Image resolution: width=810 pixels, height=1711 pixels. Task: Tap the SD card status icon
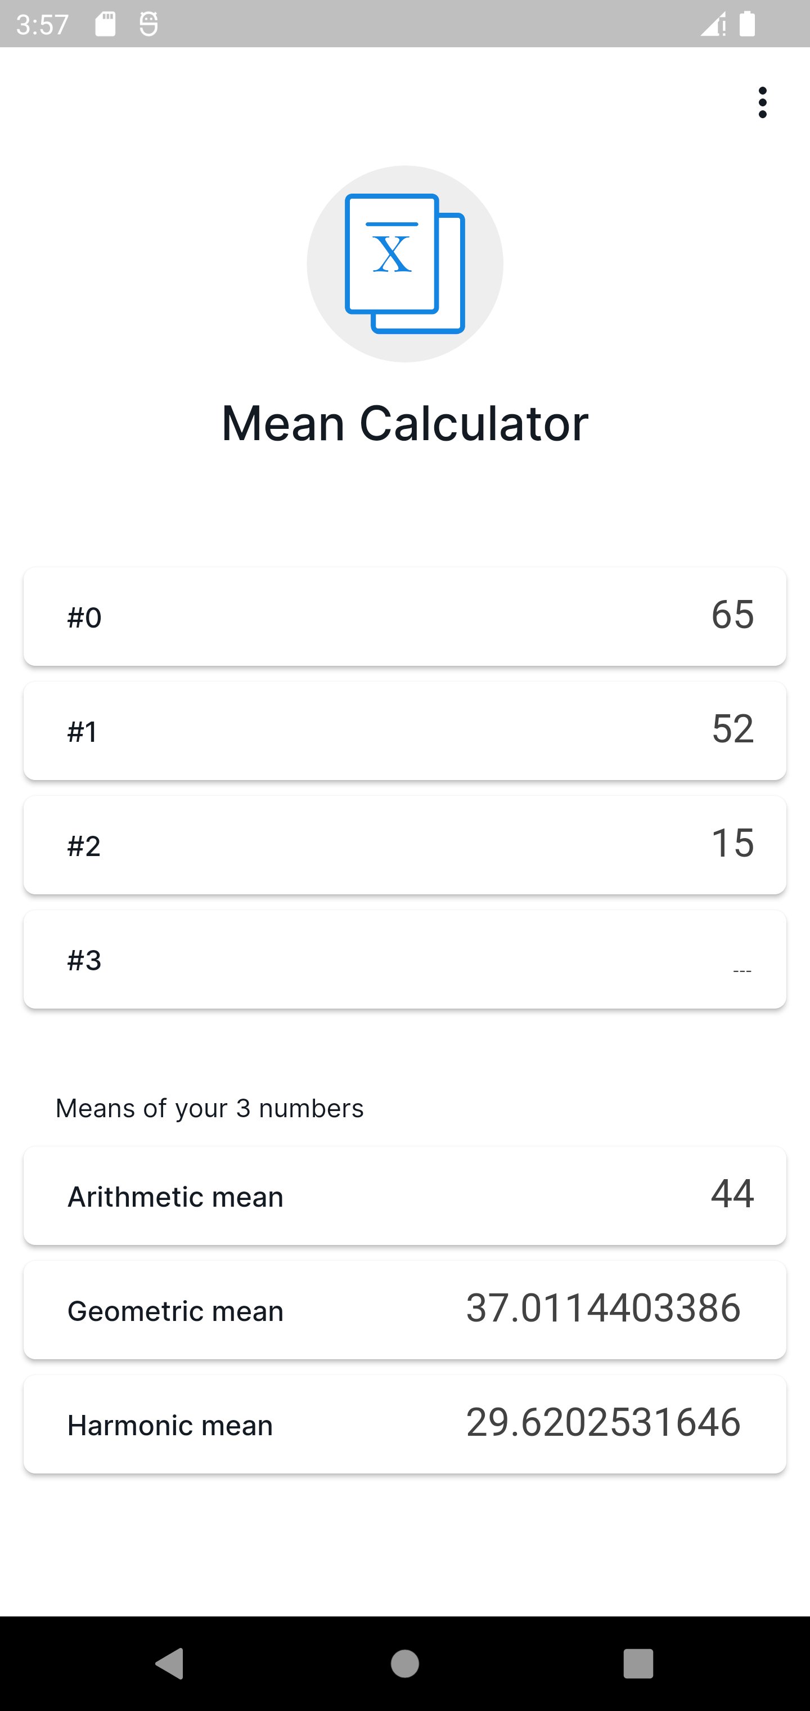tap(106, 25)
